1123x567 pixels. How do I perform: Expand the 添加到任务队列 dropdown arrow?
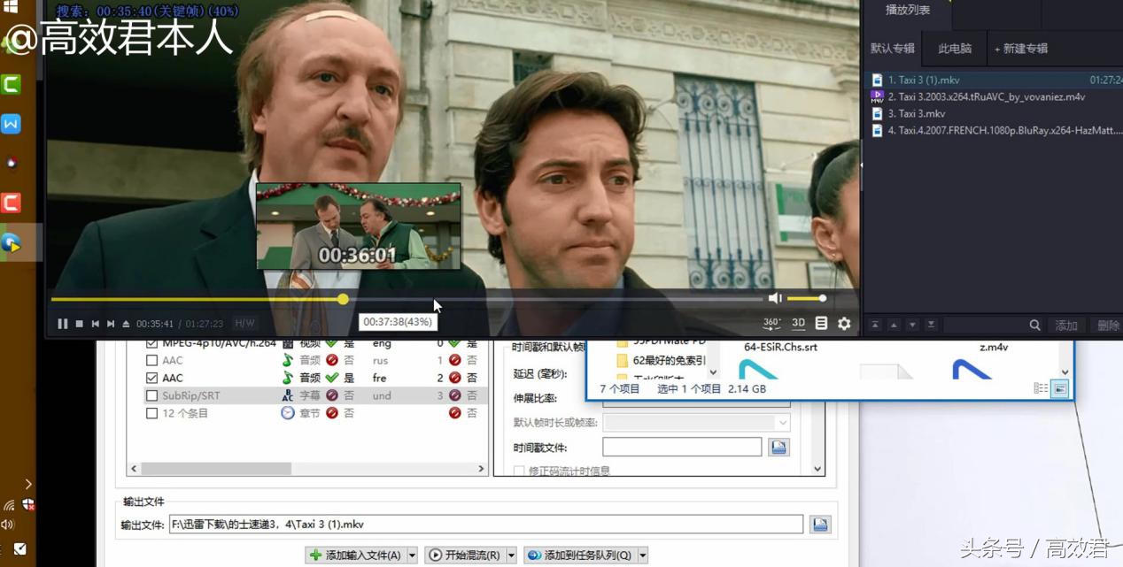(x=642, y=556)
